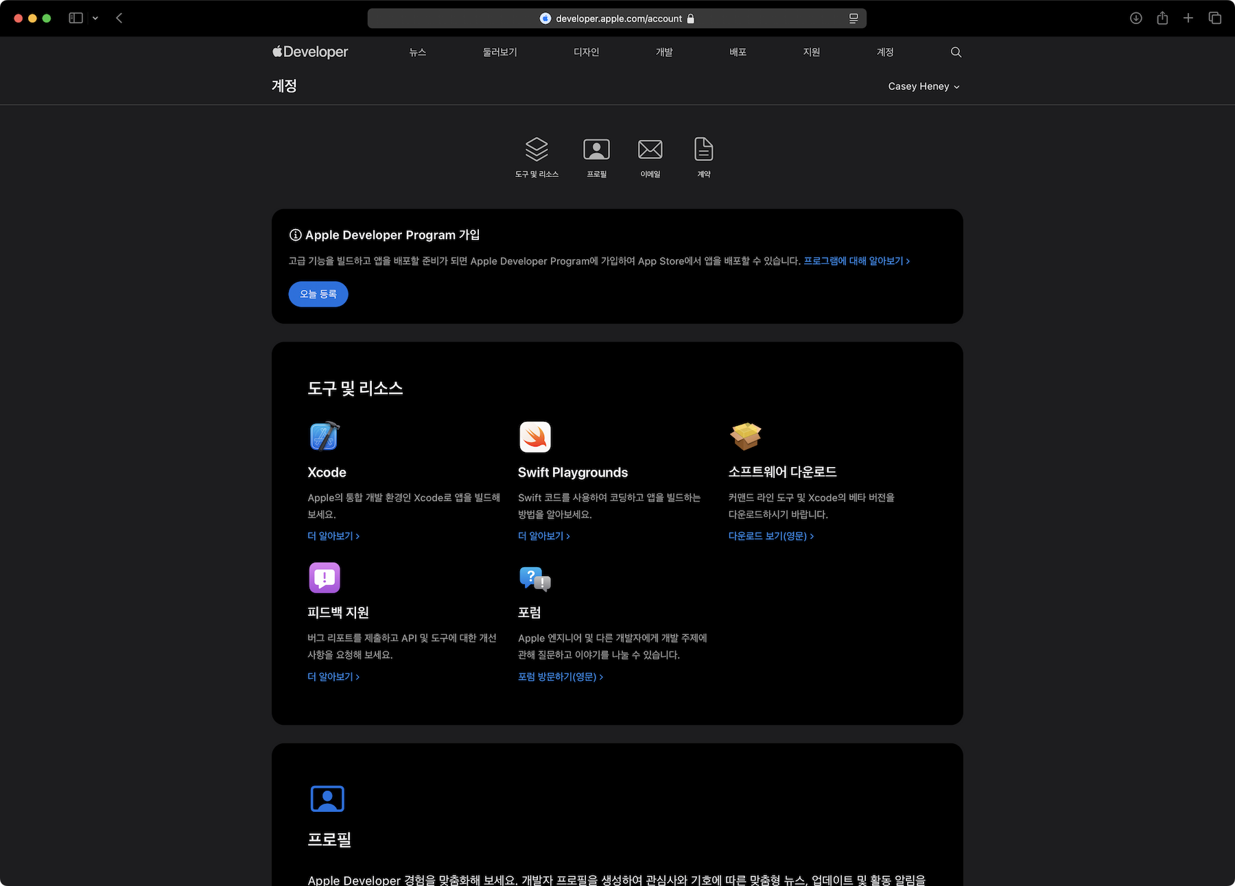Click the Swift Playgrounds icon

pyautogui.click(x=534, y=437)
